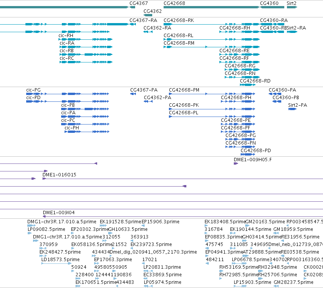Click the CG42668-RG transcript label
323x288 pixels.
tap(240, 66)
